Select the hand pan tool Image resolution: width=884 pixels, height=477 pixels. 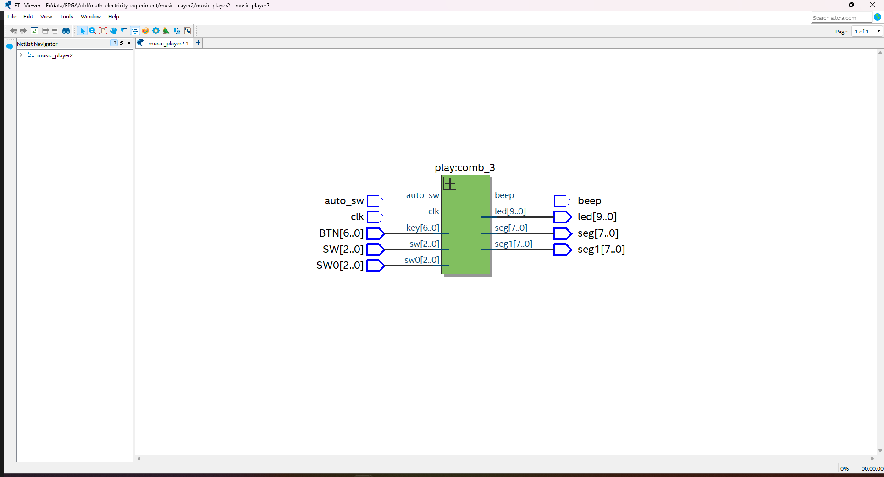point(114,31)
